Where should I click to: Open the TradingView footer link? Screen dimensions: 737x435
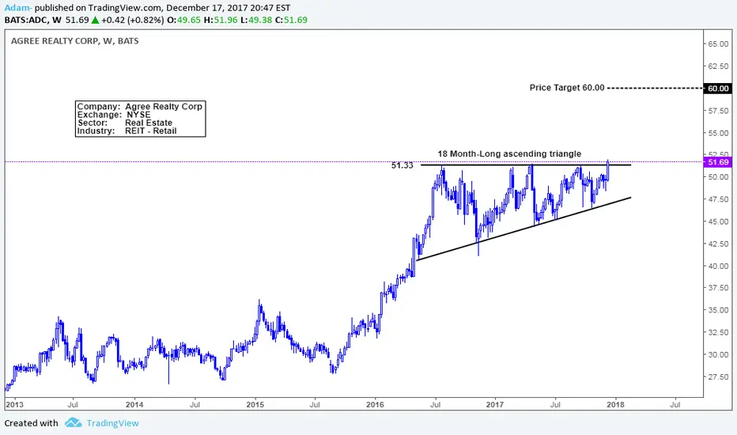[112, 423]
